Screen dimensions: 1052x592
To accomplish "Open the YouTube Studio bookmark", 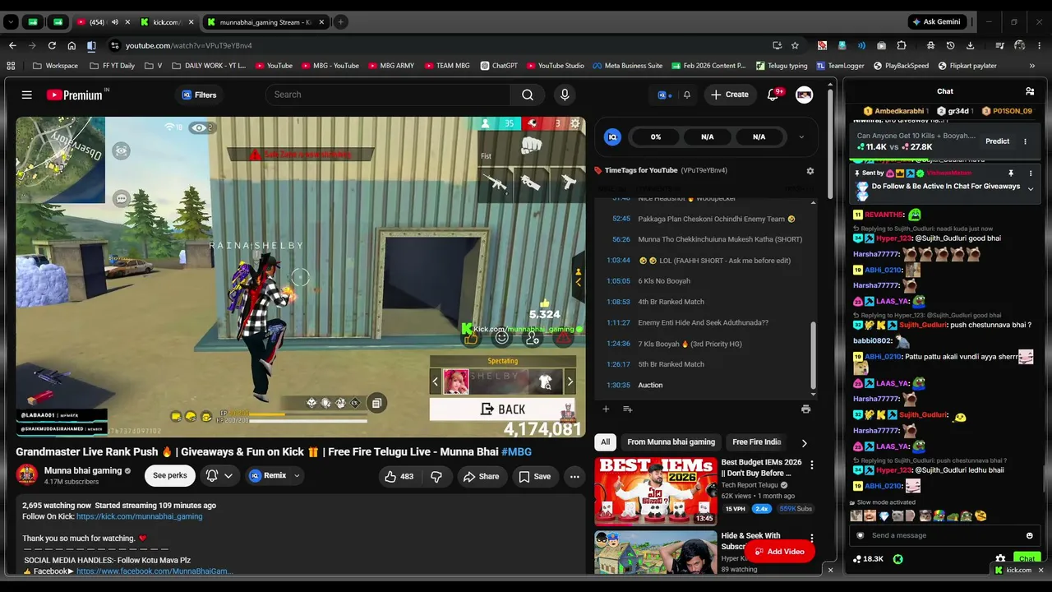I will [555, 66].
